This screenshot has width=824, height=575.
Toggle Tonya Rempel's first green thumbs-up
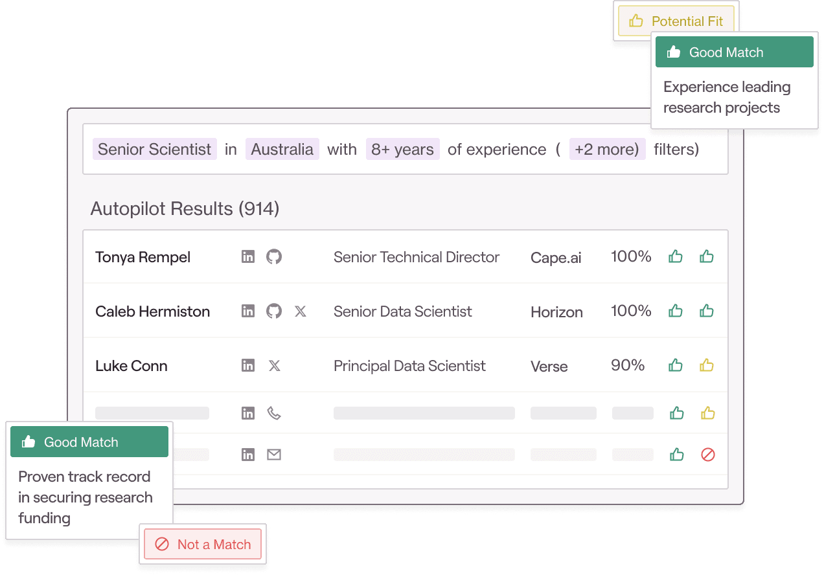[x=676, y=257]
